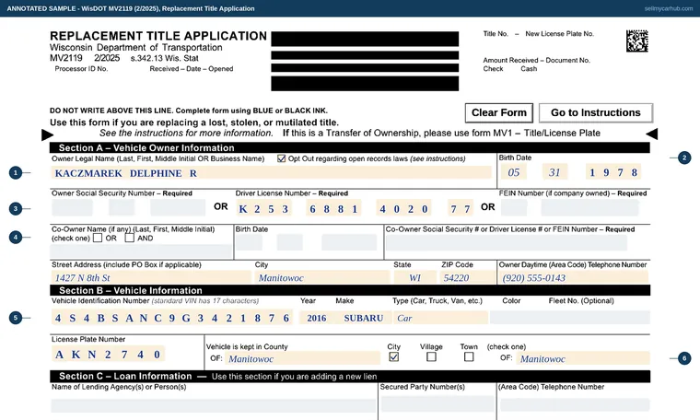Click the empty Social Security Number first field
Viewport: 700px width, 420px height.
tap(73, 208)
